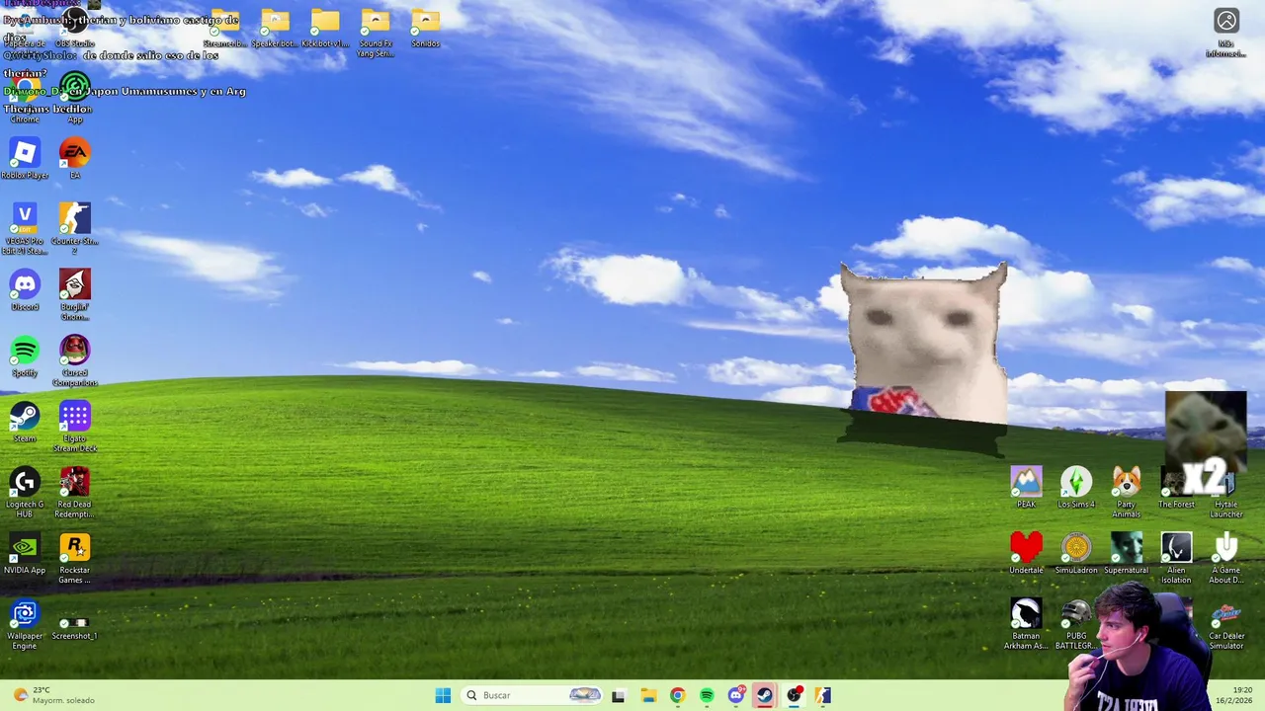
Task: Open the Sound Fx Yang Sen folder
Action: (x=376, y=33)
